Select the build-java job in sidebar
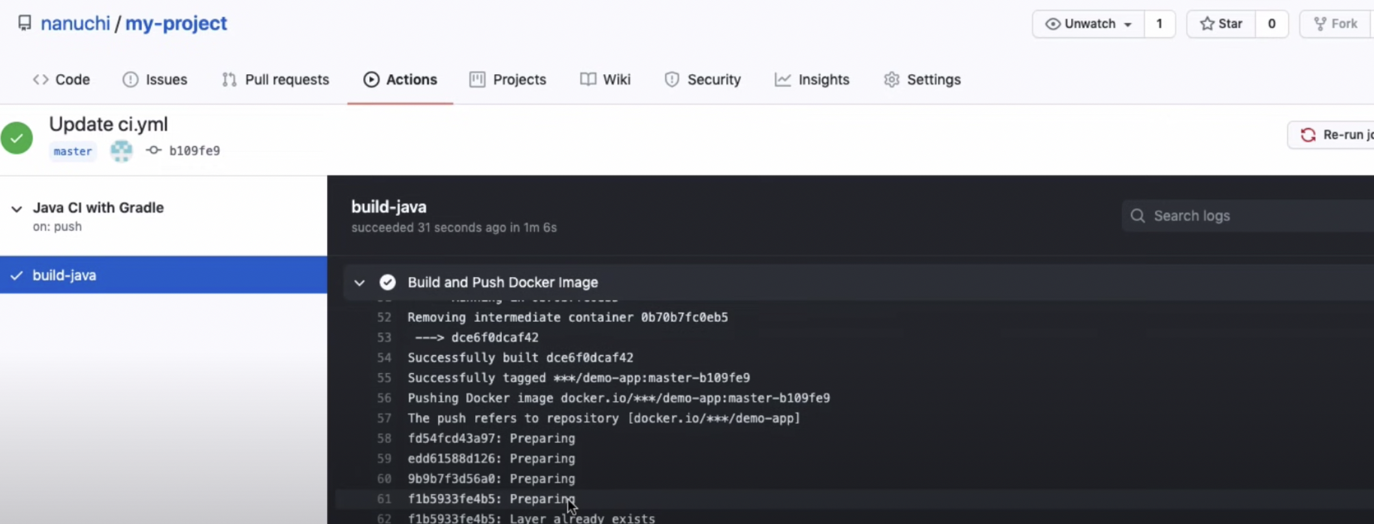Image resolution: width=1374 pixels, height=524 pixels. tap(163, 275)
